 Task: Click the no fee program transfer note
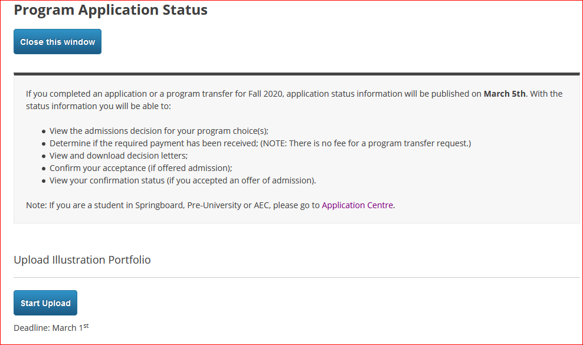365,143
